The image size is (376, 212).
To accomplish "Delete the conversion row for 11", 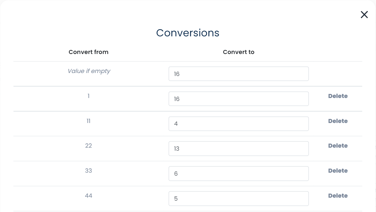I will point(338,121).
